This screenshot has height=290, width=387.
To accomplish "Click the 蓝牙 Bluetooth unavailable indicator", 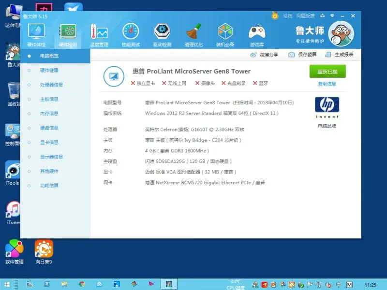I will [x=260, y=83].
